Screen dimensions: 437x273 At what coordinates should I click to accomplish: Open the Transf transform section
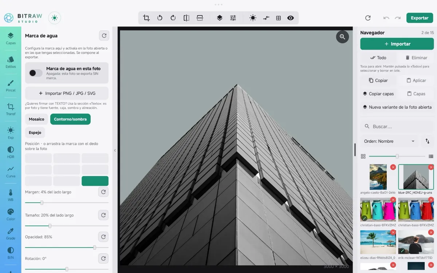click(x=11, y=109)
